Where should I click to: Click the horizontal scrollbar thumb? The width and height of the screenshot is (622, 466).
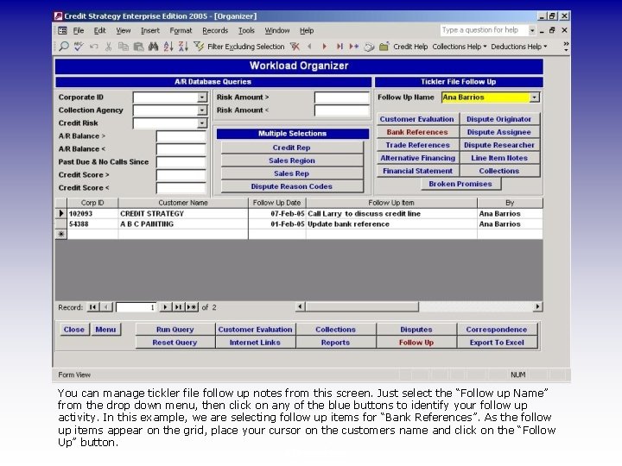(x=362, y=306)
